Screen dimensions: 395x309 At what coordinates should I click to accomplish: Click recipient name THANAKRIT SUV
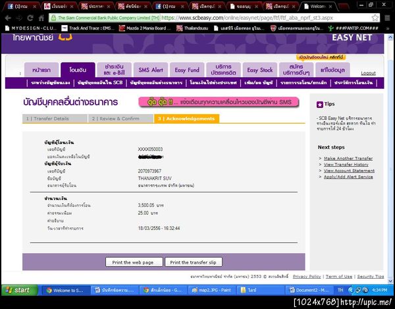coord(155,178)
